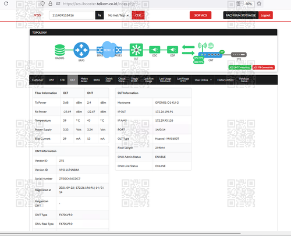This screenshot has width=291, height=236.
Task: Open the SOP ACS button
Action: point(201,15)
